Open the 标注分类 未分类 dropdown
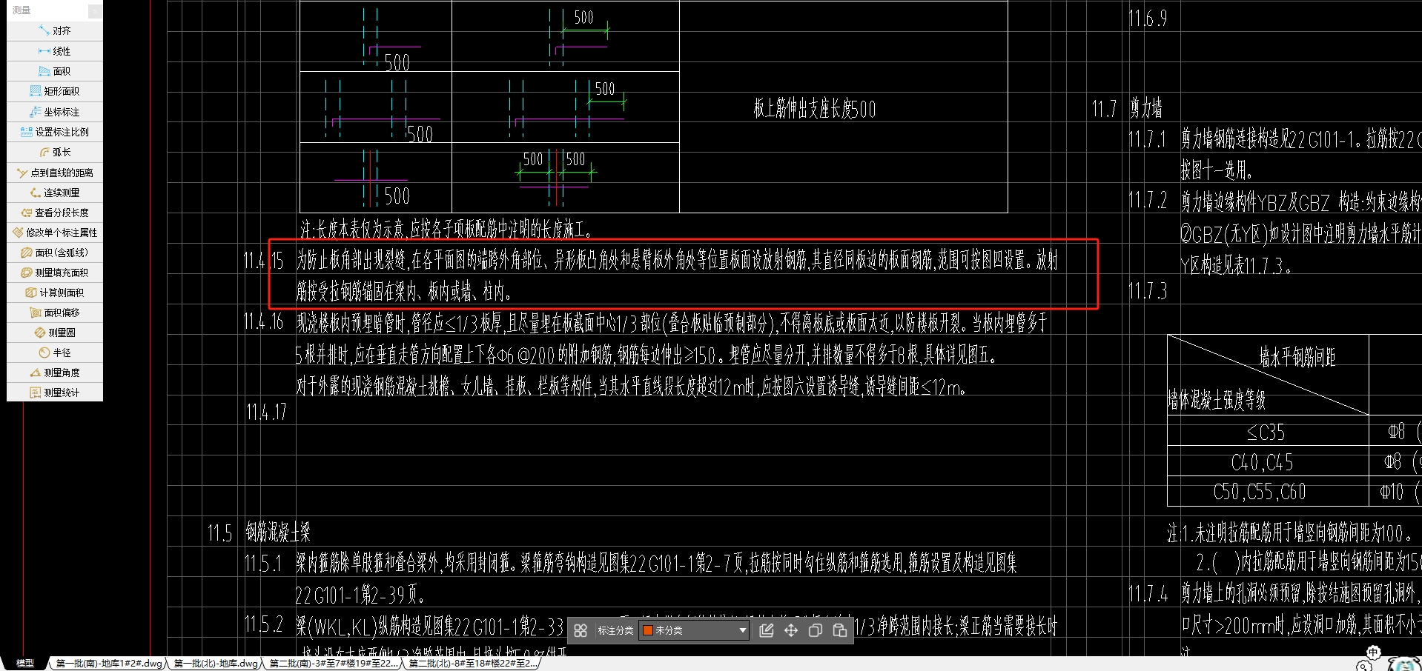Viewport: 1422px width, 671px height. 694,630
